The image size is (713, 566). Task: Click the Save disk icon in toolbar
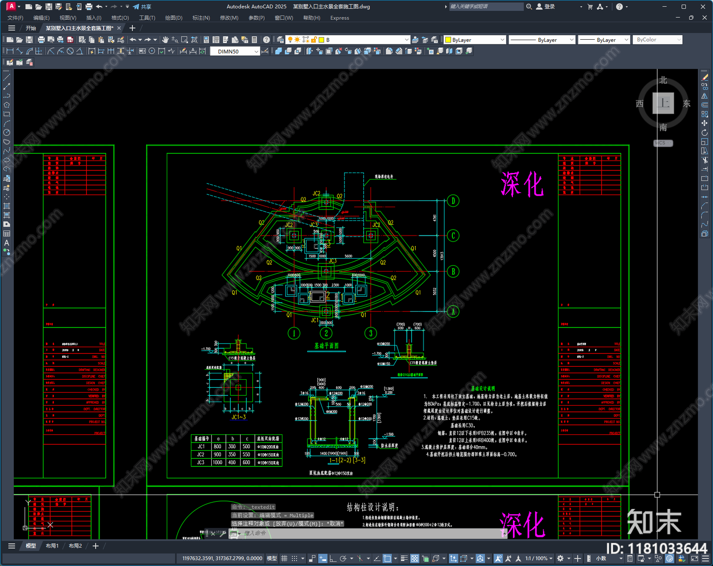click(29, 40)
